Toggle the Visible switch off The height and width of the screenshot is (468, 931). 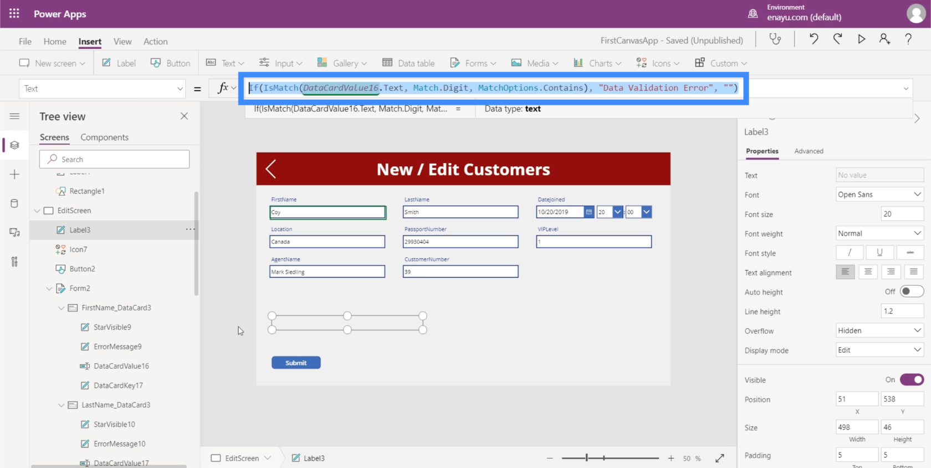912,380
